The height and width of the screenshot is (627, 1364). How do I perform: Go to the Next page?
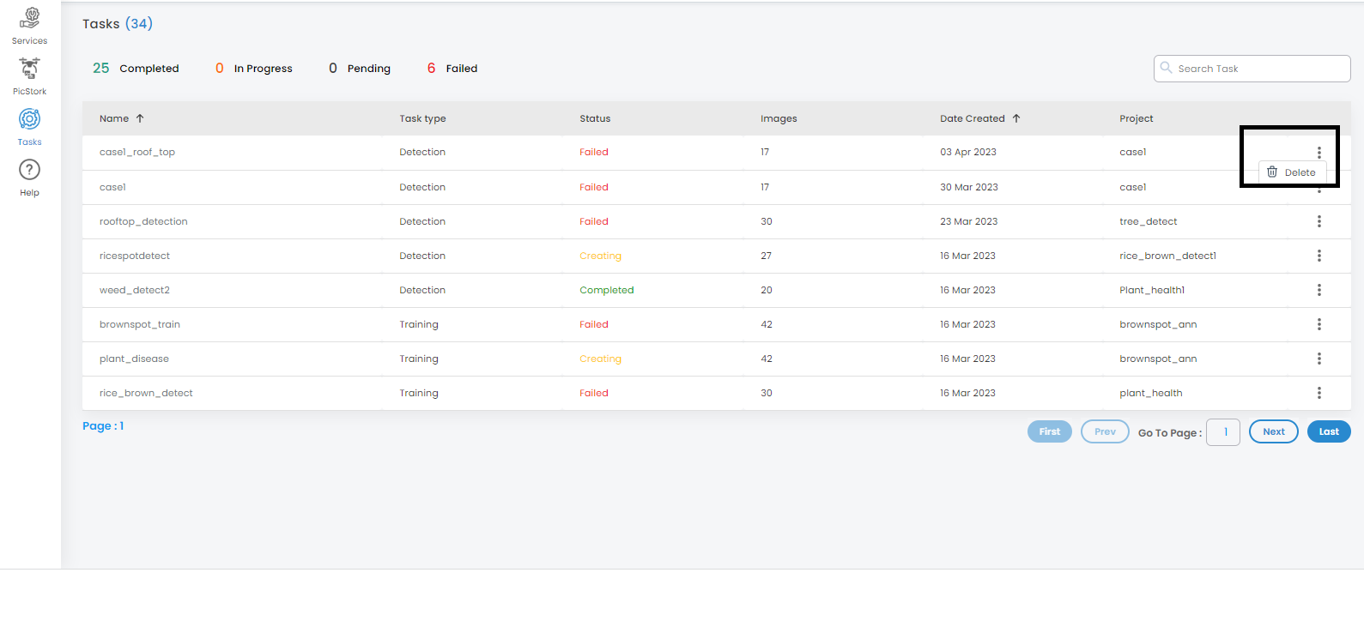[x=1273, y=431]
